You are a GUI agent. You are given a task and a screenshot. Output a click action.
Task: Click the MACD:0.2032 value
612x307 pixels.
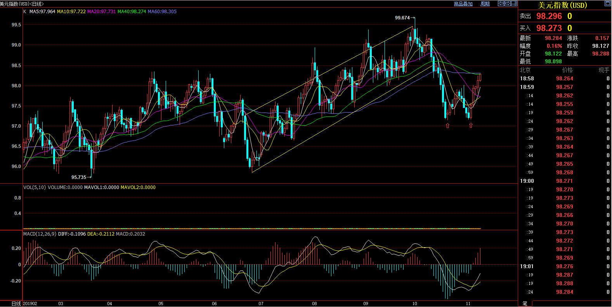pos(131,234)
